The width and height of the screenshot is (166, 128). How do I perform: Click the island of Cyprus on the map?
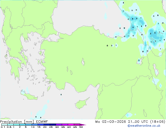pyautogui.click(x=82, y=104)
